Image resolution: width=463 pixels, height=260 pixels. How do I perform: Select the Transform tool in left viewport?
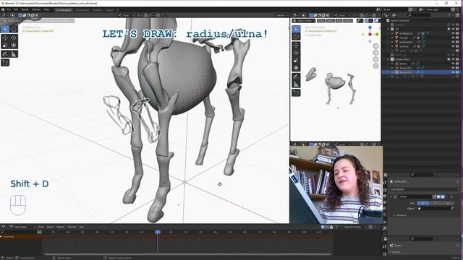(14, 45)
